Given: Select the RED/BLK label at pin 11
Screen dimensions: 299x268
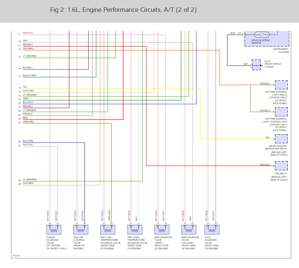Looking at the screenshot, I should (x=28, y=45).
